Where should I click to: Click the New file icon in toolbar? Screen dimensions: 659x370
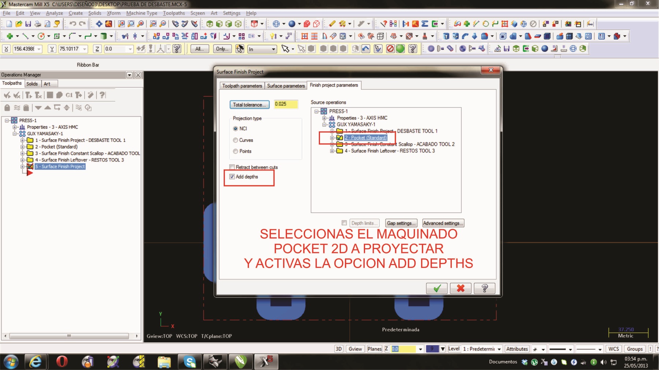[9, 24]
